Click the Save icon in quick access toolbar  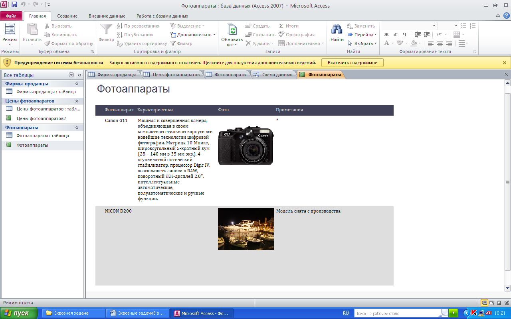point(14,5)
